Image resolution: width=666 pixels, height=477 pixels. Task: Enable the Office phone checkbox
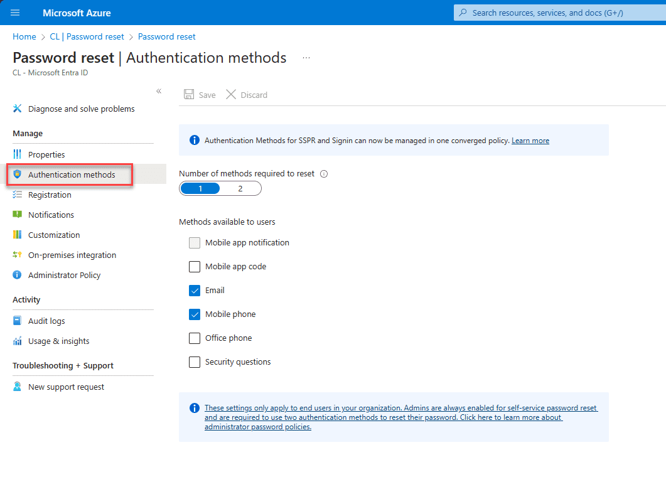coord(195,338)
